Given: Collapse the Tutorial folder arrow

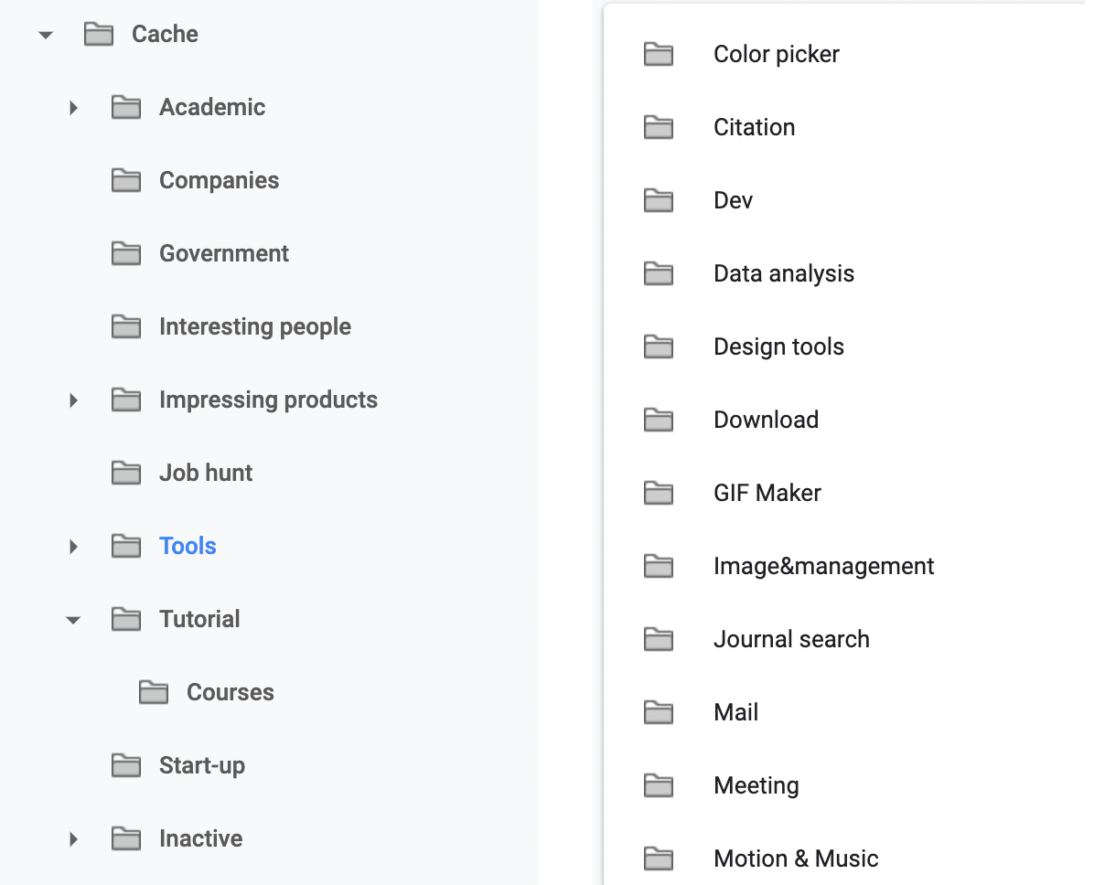Looking at the screenshot, I should pyautogui.click(x=73, y=621).
